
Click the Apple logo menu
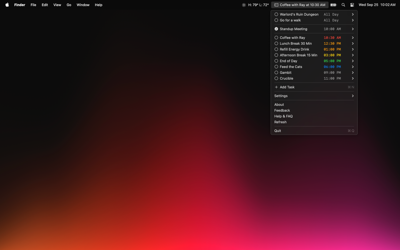7,5
